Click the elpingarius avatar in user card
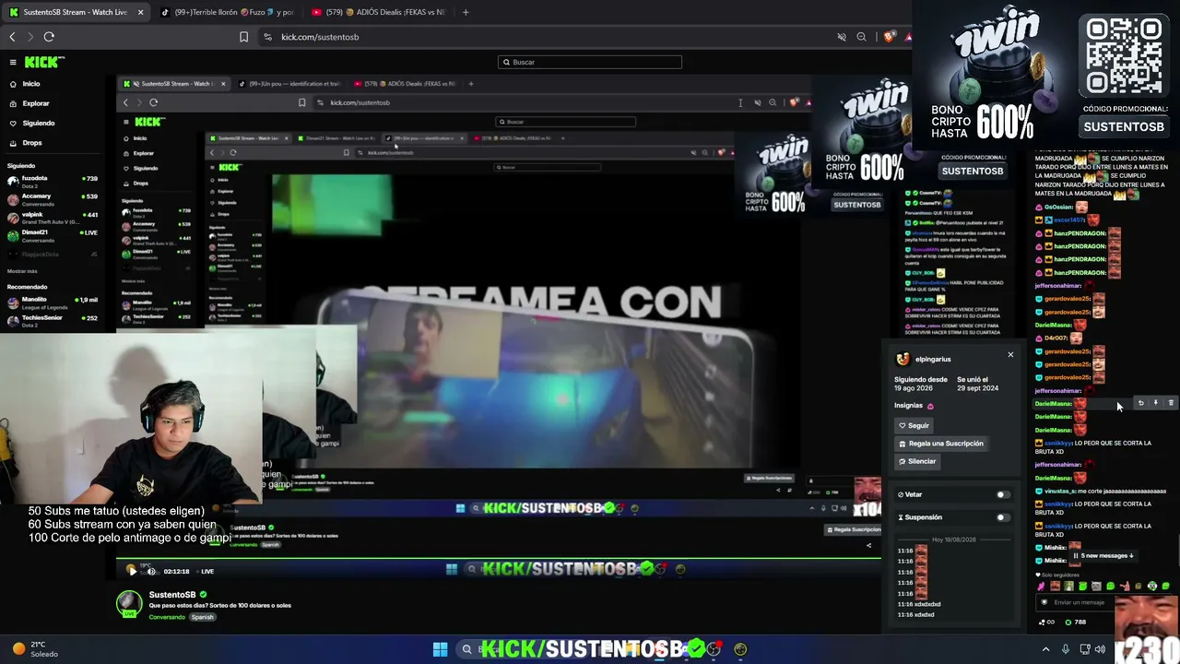The width and height of the screenshot is (1180, 664). tap(903, 359)
